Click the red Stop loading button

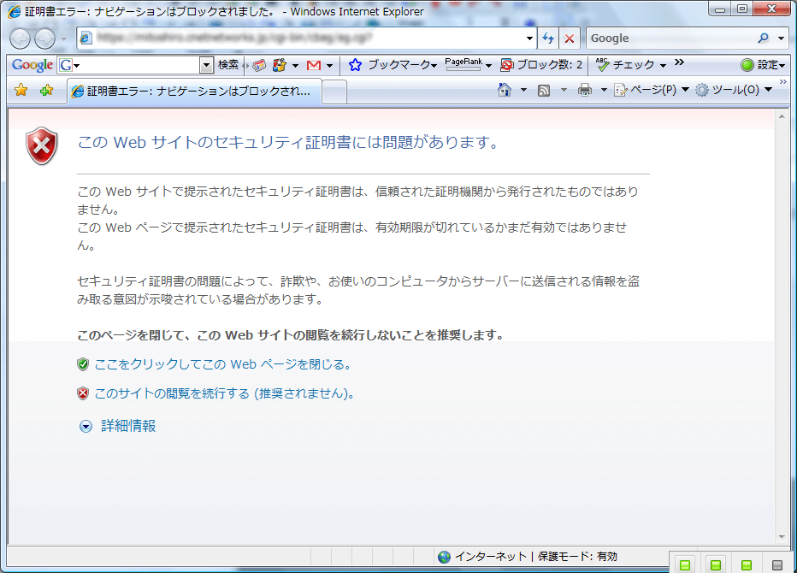tap(570, 38)
